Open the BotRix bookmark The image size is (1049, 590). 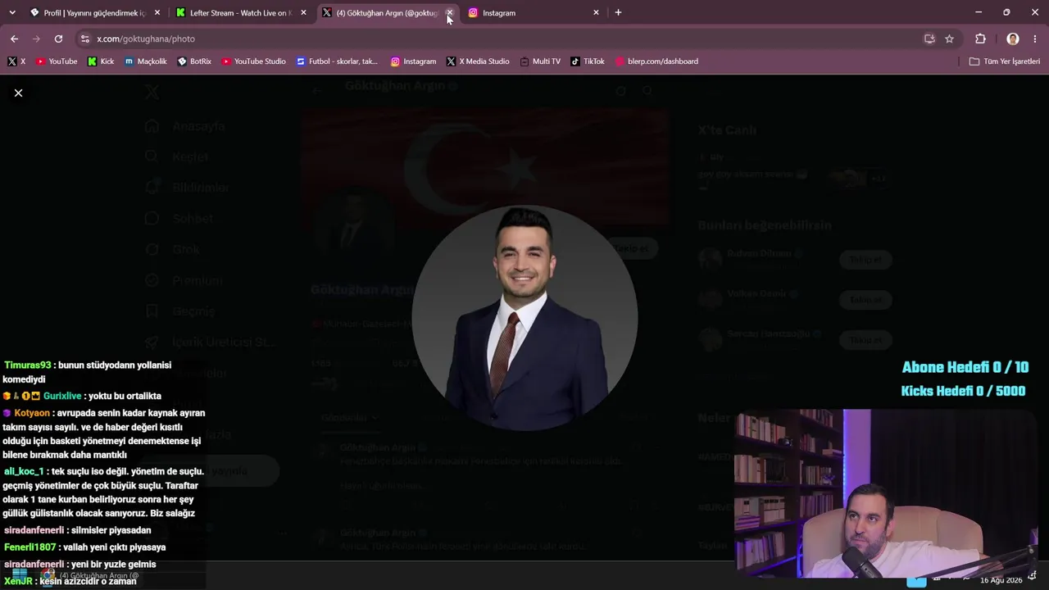coord(194,61)
